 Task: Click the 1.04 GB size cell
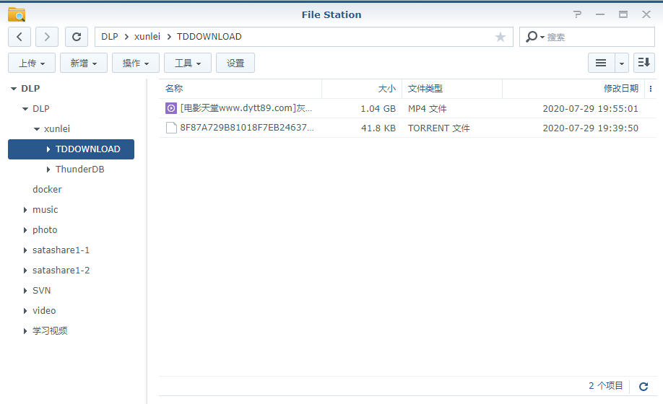[x=378, y=108]
